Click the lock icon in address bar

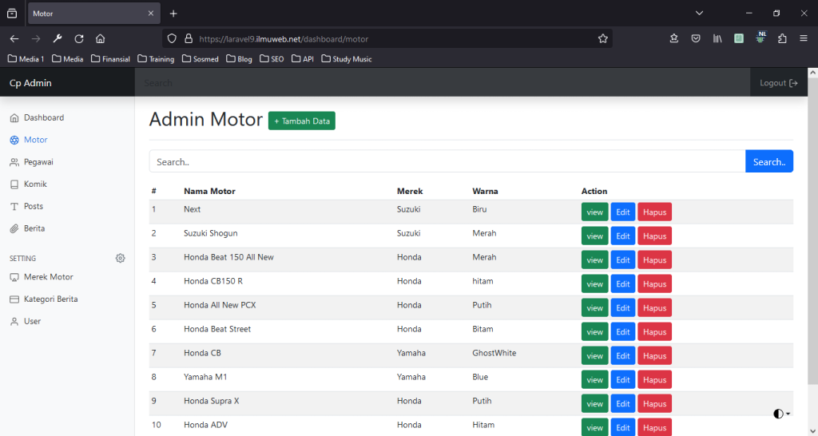click(189, 38)
